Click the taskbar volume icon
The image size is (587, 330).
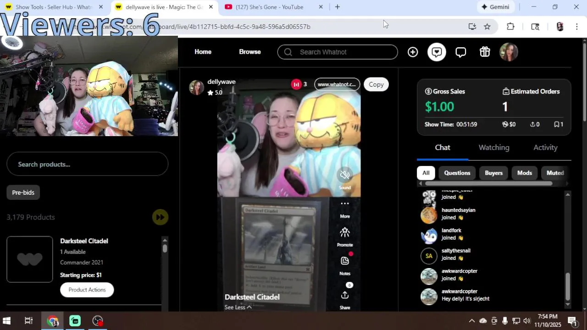pyautogui.click(x=527, y=321)
